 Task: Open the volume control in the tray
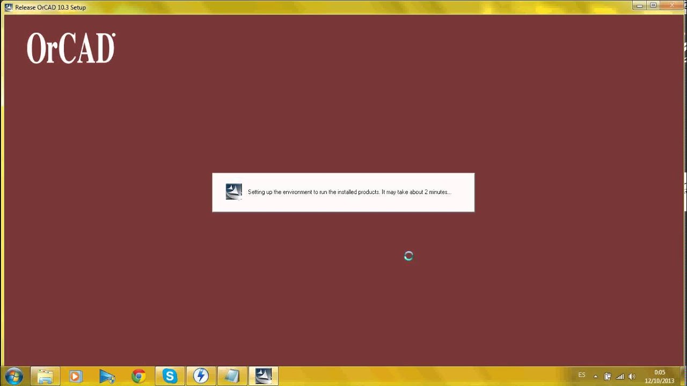point(632,376)
